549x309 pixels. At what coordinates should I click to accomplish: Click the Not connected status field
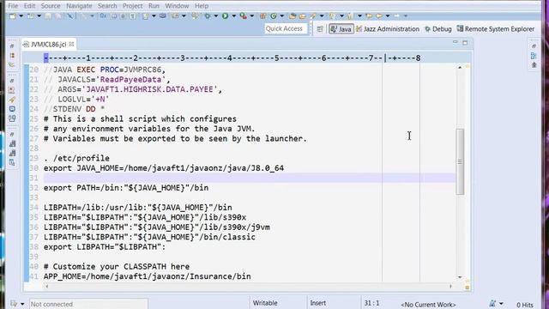coord(88,304)
